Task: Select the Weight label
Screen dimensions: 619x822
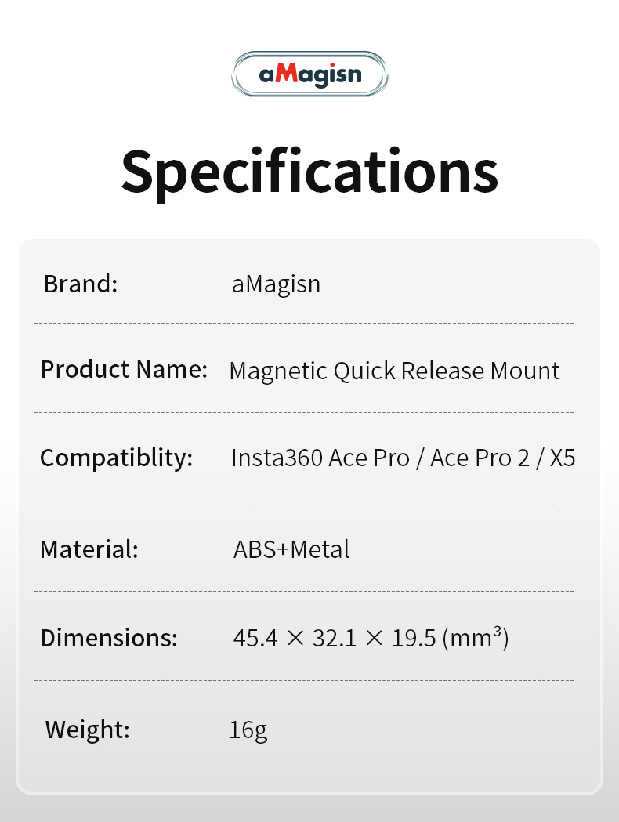Action: click(87, 730)
